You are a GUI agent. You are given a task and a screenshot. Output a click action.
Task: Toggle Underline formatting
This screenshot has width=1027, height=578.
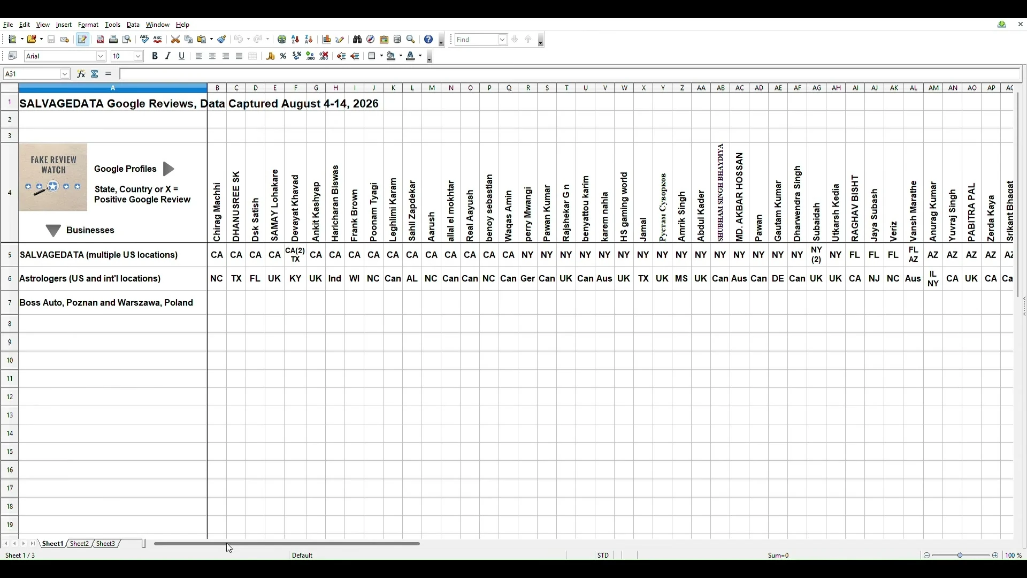pos(182,56)
